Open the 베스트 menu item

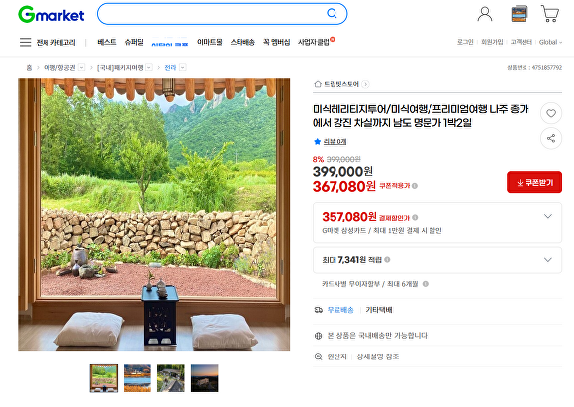tap(107, 42)
